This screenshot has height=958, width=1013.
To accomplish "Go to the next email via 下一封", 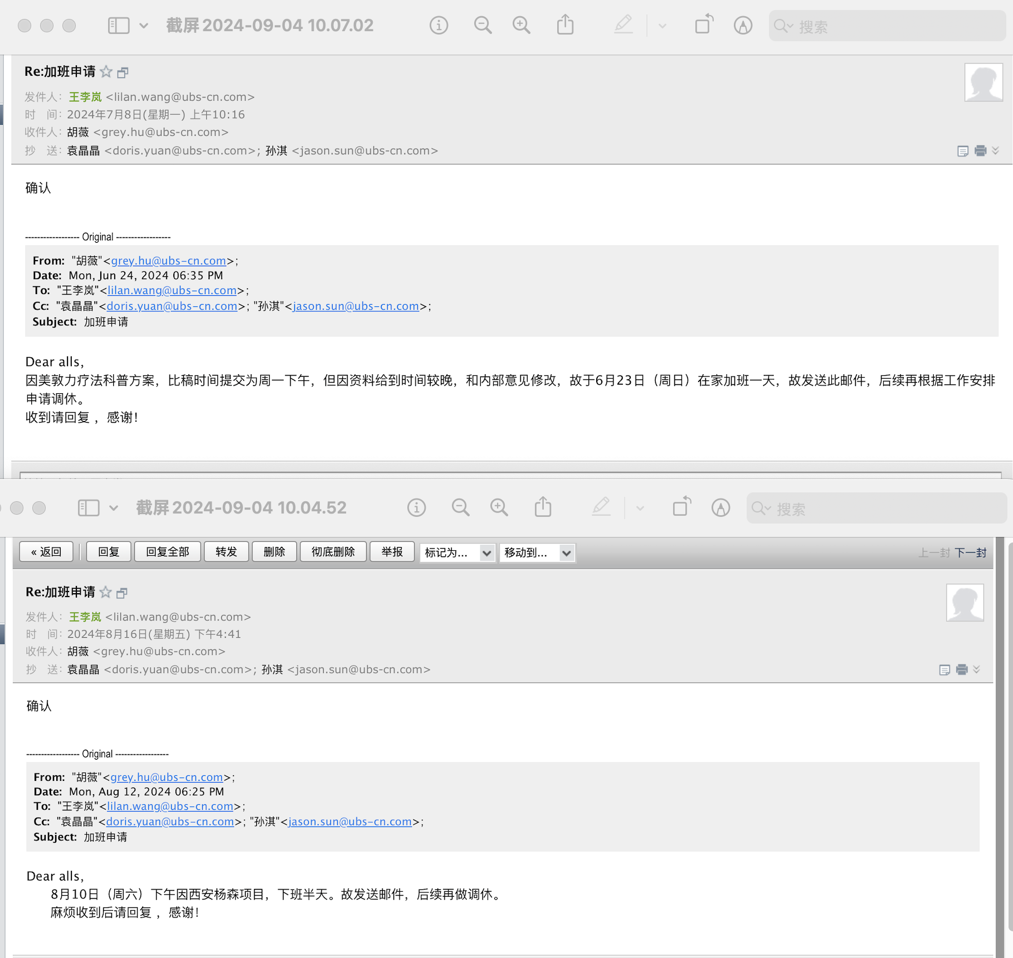I will pyautogui.click(x=970, y=553).
